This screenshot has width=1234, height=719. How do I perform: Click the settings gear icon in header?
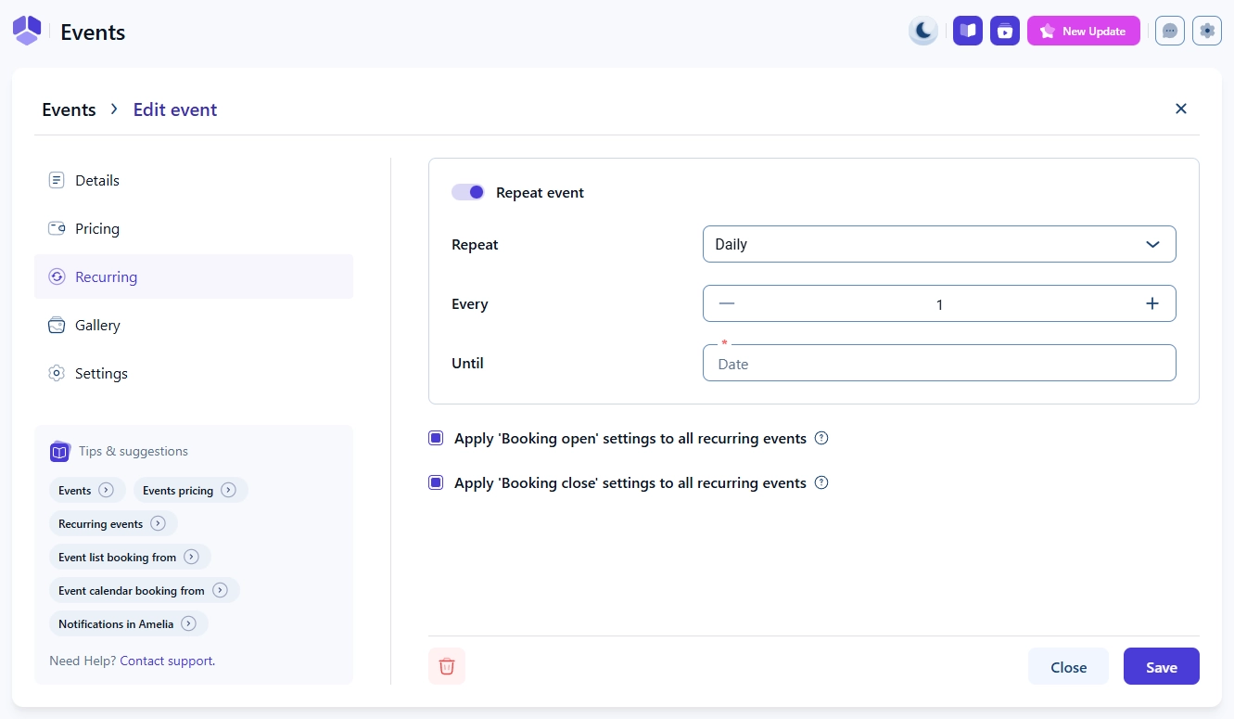pos(1207,31)
